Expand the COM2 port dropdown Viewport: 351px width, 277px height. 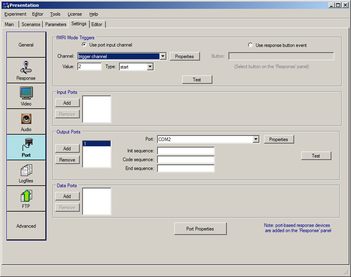click(256, 140)
